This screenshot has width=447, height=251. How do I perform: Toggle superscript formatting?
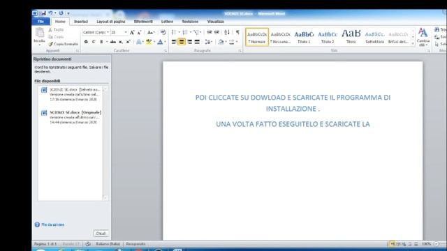click(x=129, y=42)
